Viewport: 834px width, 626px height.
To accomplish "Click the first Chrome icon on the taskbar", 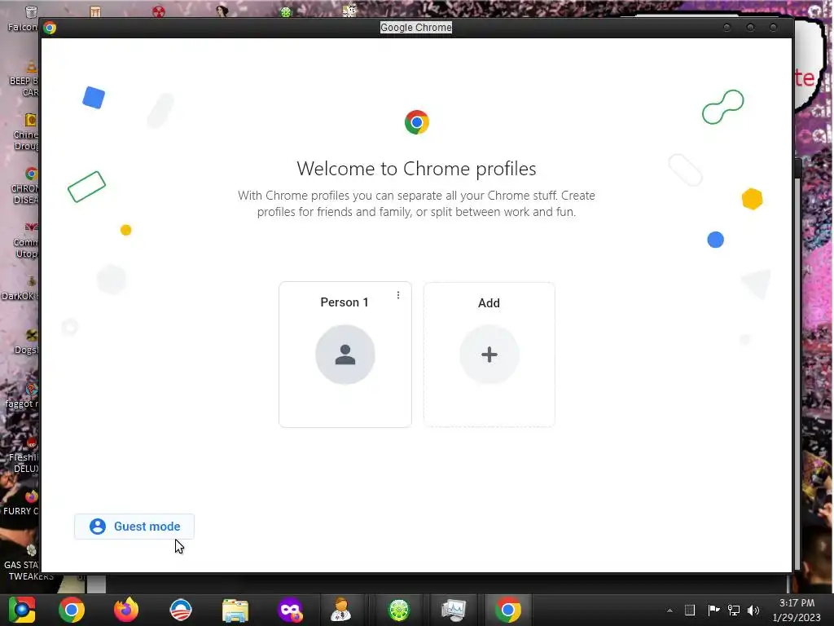I will click(72, 610).
